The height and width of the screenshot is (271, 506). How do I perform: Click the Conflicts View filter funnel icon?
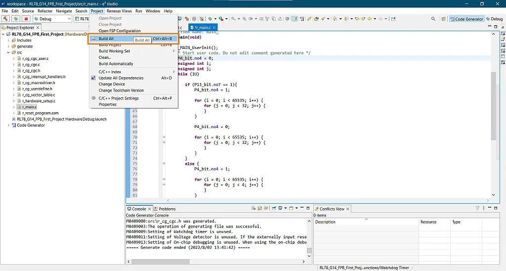coord(477,208)
